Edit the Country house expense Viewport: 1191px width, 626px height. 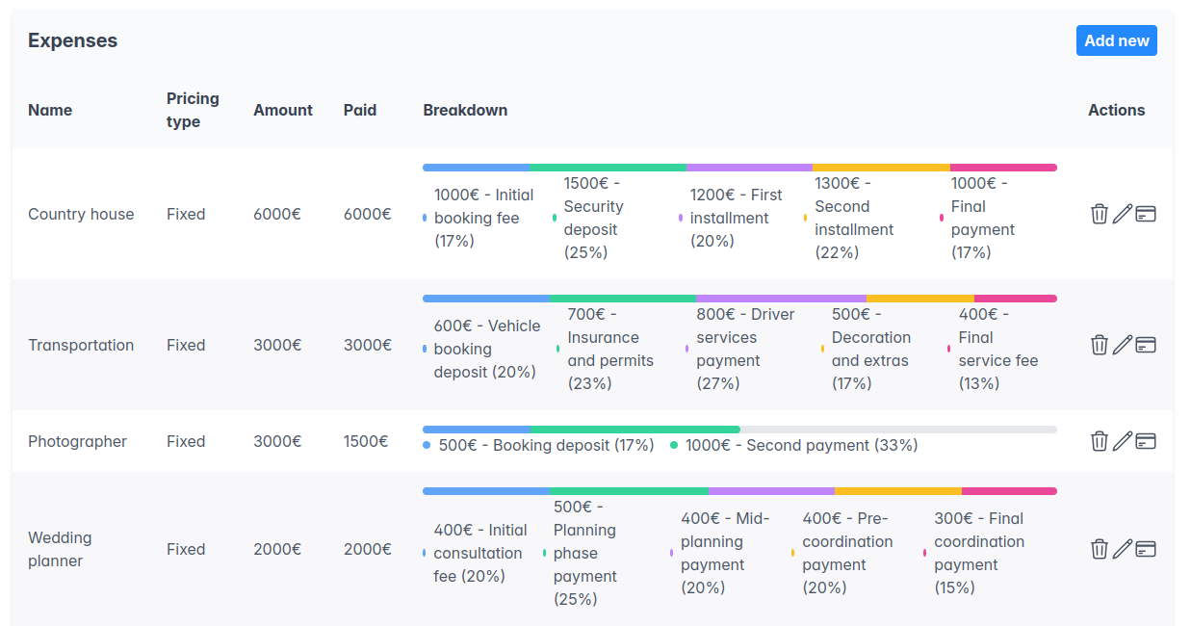(1123, 214)
